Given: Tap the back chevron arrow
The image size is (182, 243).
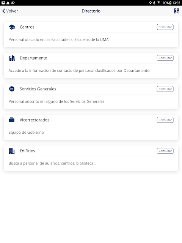Looking at the screenshot, I should (x=4, y=11).
